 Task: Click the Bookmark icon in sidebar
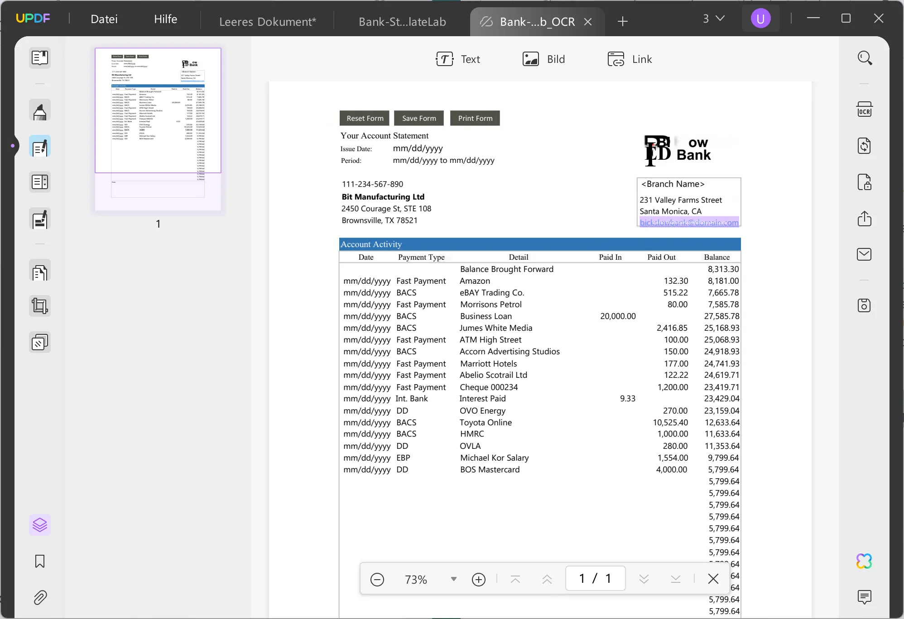(39, 562)
